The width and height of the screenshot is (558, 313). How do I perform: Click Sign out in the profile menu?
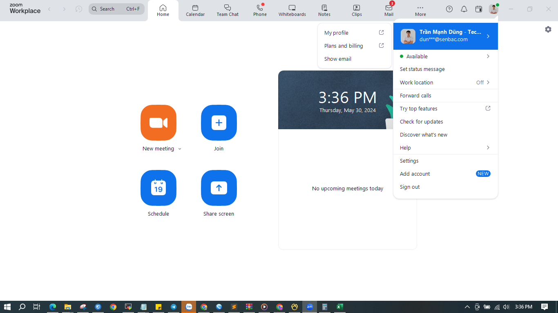pos(410,187)
